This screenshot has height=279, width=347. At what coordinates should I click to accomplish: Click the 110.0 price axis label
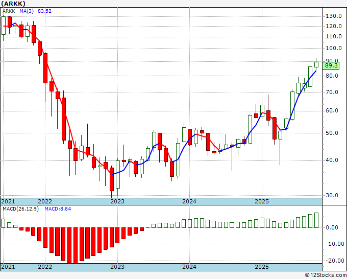pos(334,37)
